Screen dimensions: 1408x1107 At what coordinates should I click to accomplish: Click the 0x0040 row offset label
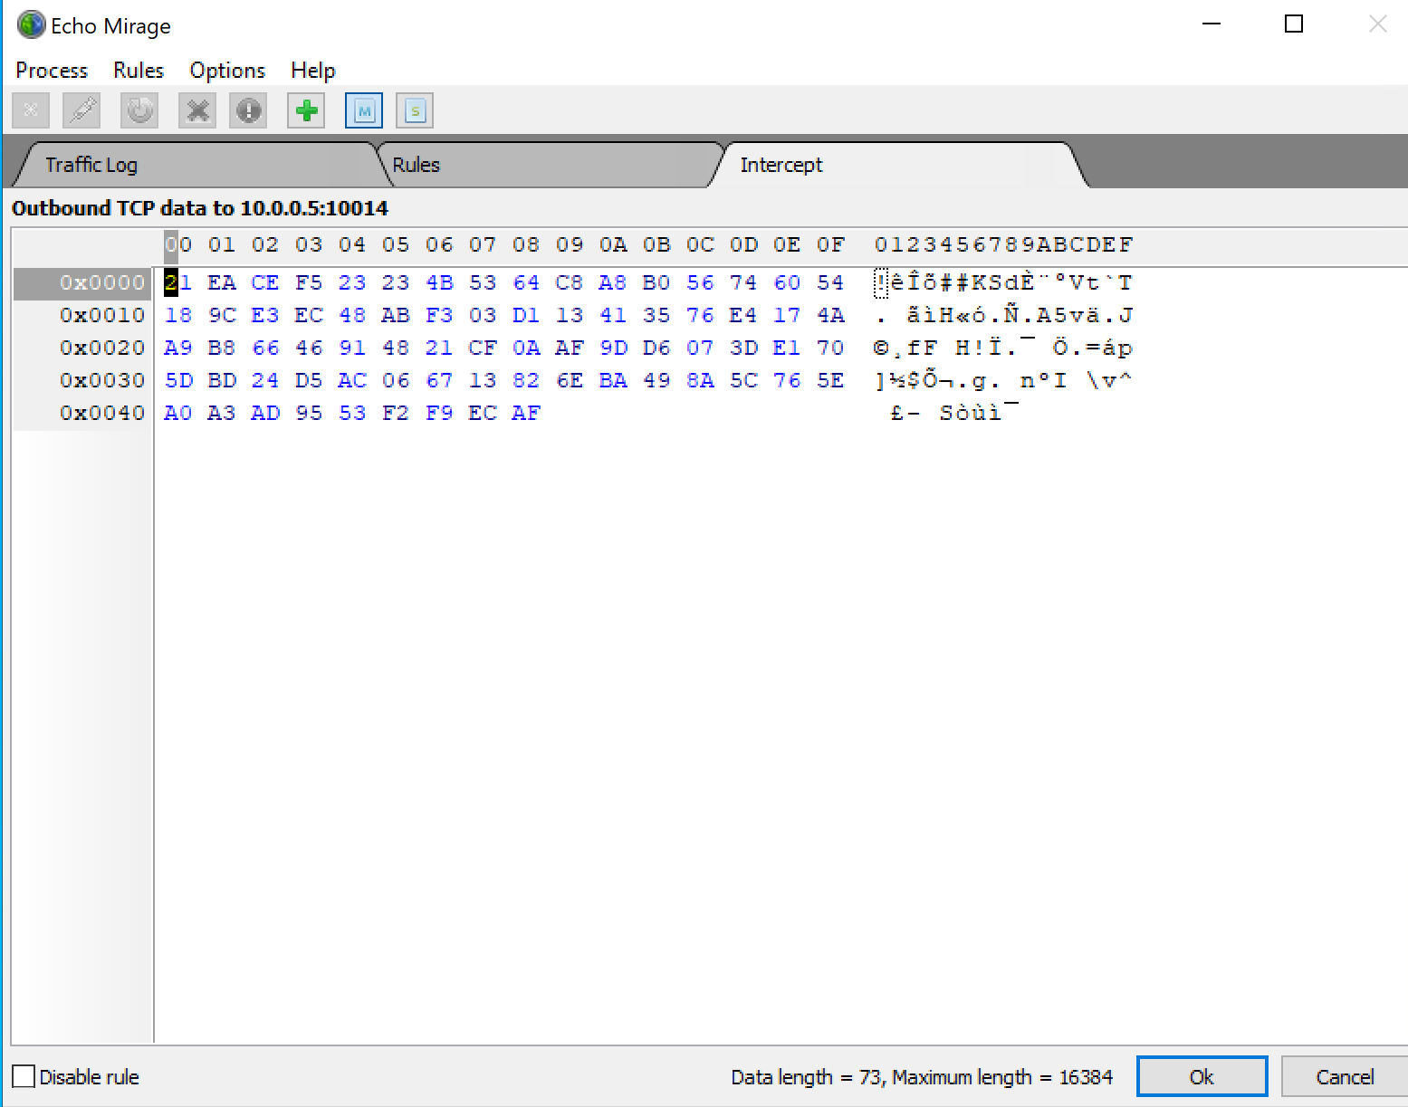click(101, 413)
